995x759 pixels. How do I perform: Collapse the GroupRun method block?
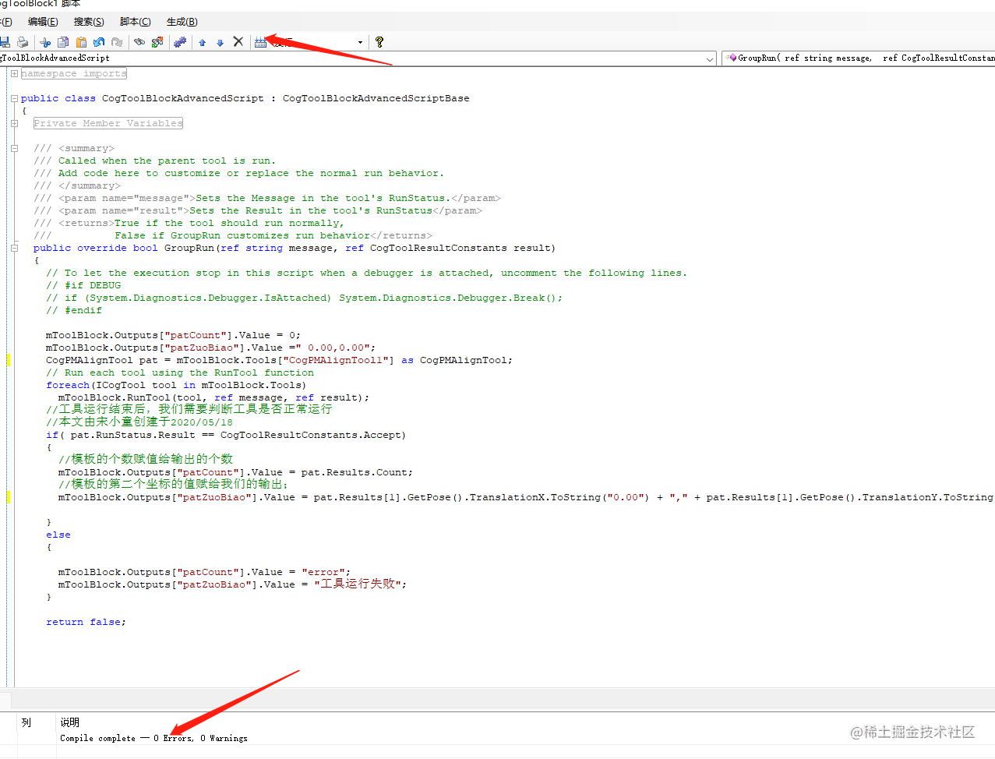tap(14, 248)
